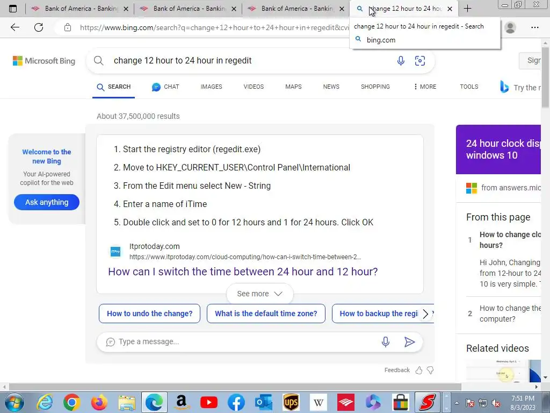Open Microsoft Store bag icon in taskbar
This screenshot has width=550, height=413.
[401, 402]
